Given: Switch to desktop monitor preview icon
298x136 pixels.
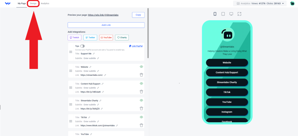Looking at the screenshot, I should [x=231, y=14].
